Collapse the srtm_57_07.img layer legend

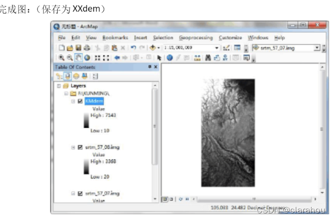tap(73, 193)
